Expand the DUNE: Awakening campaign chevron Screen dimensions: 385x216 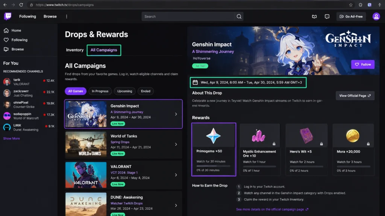tap(176, 205)
